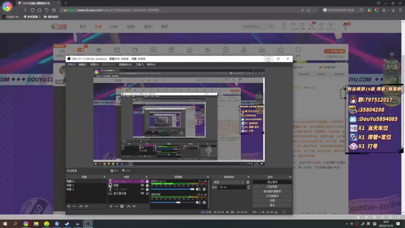Image resolution: width=405 pixels, height=228 pixels.
Task: Click Douyu search magnifier icon
Action: coord(271,26)
